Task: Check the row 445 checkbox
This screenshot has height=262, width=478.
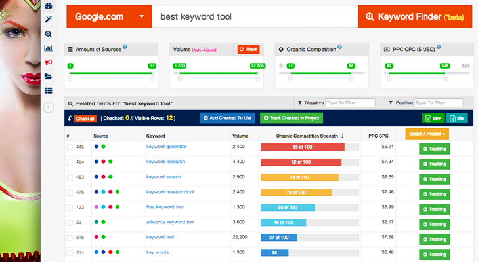Action: 70,147
